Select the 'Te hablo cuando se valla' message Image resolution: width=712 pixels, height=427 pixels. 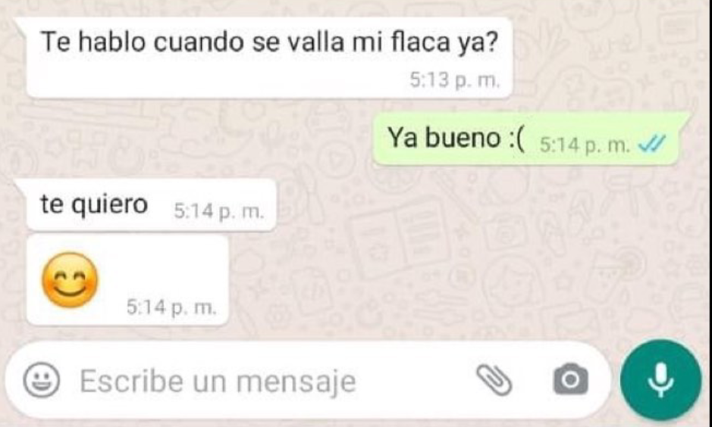tap(269, 58)
